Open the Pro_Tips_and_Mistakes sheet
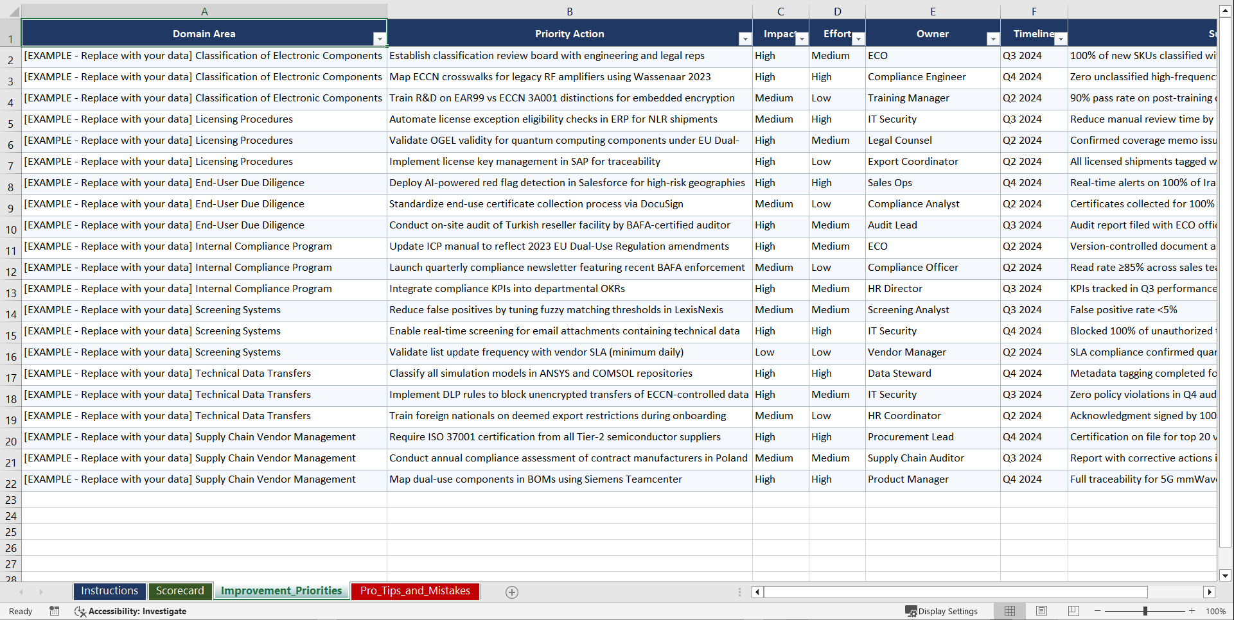 (414, 591)
